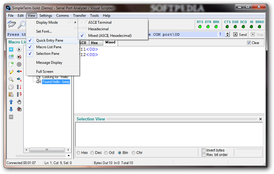Enable the Invert bytes checkbox
Screen dimensions: 274x174
point(203,150)
